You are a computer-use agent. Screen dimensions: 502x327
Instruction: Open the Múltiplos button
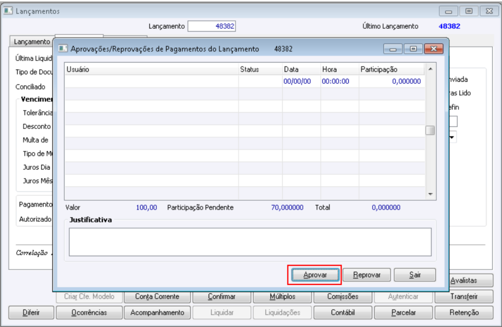coord(282,297)
